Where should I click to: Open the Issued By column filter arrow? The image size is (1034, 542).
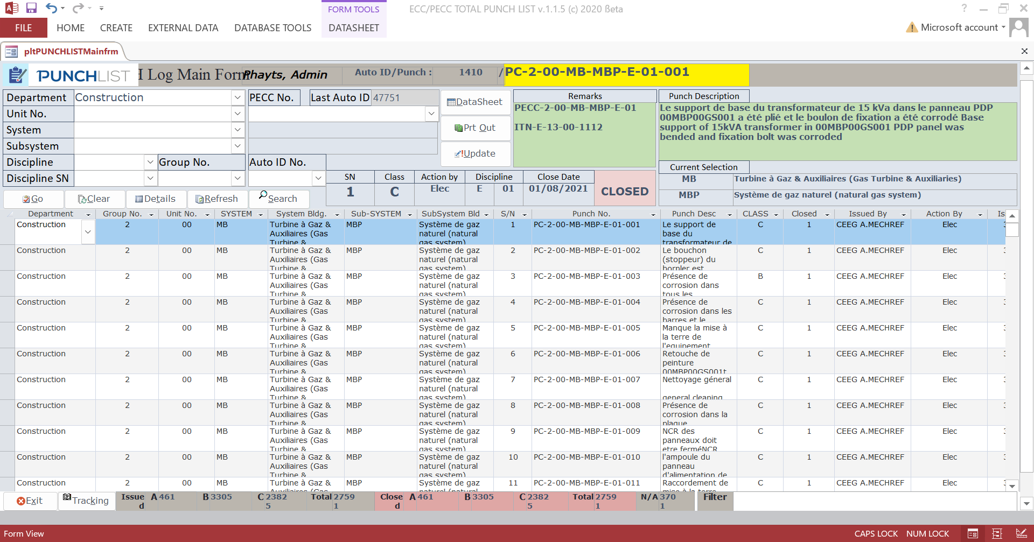click(904, 214)
